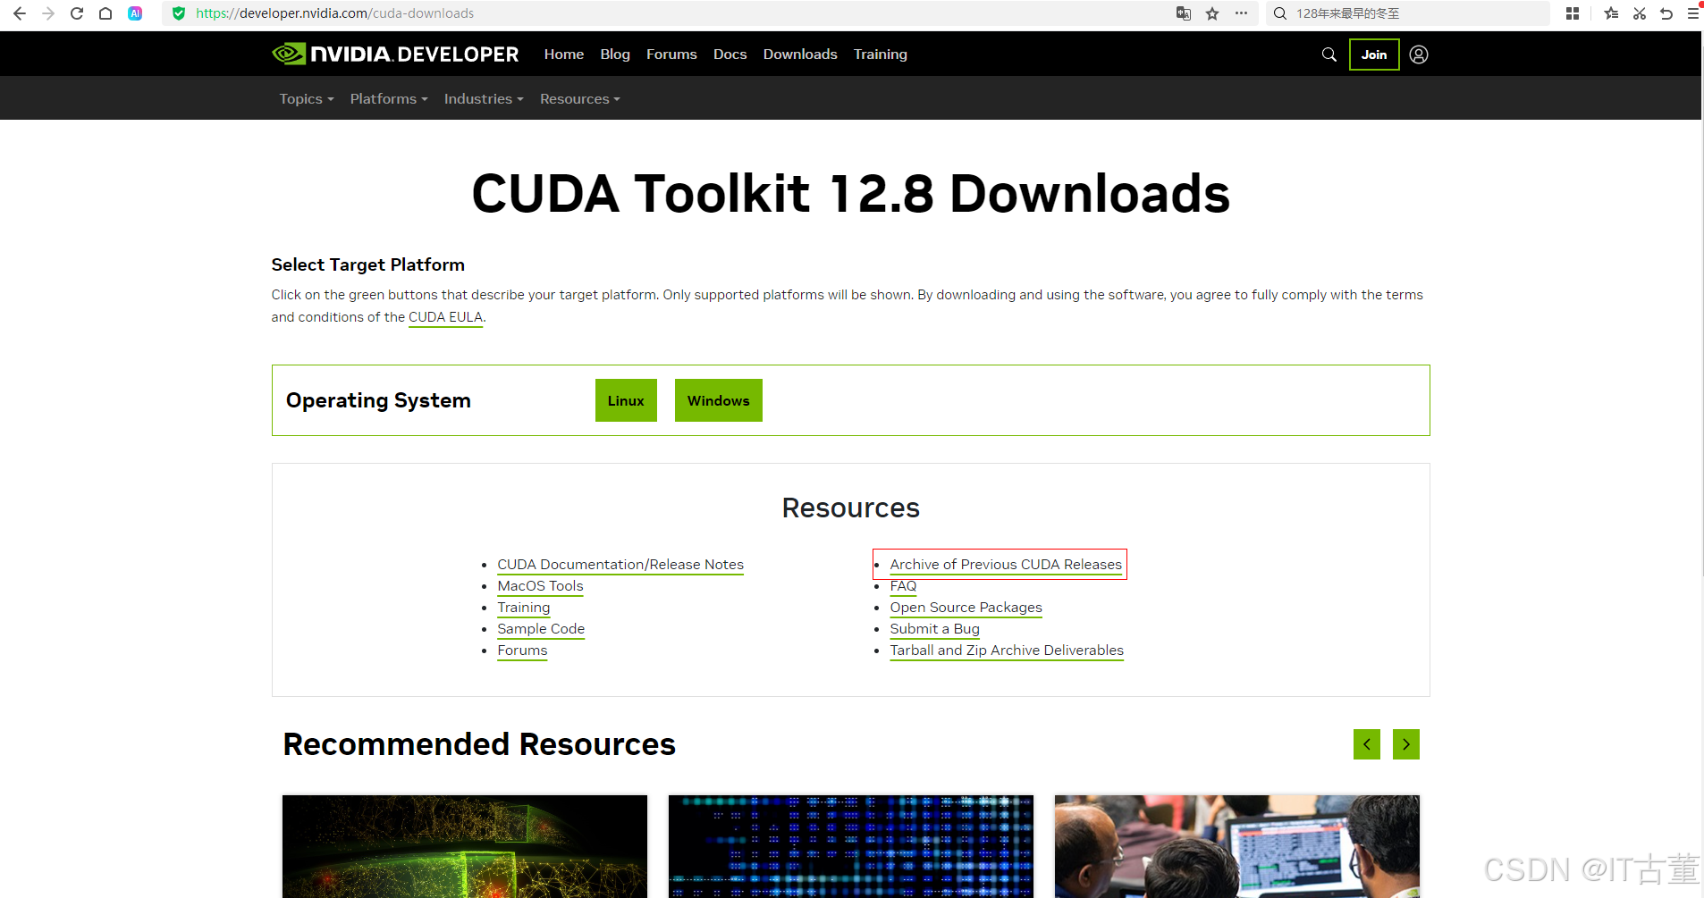
Task: Open Forums link in Resources list
Action: click(x=522, y=650)
